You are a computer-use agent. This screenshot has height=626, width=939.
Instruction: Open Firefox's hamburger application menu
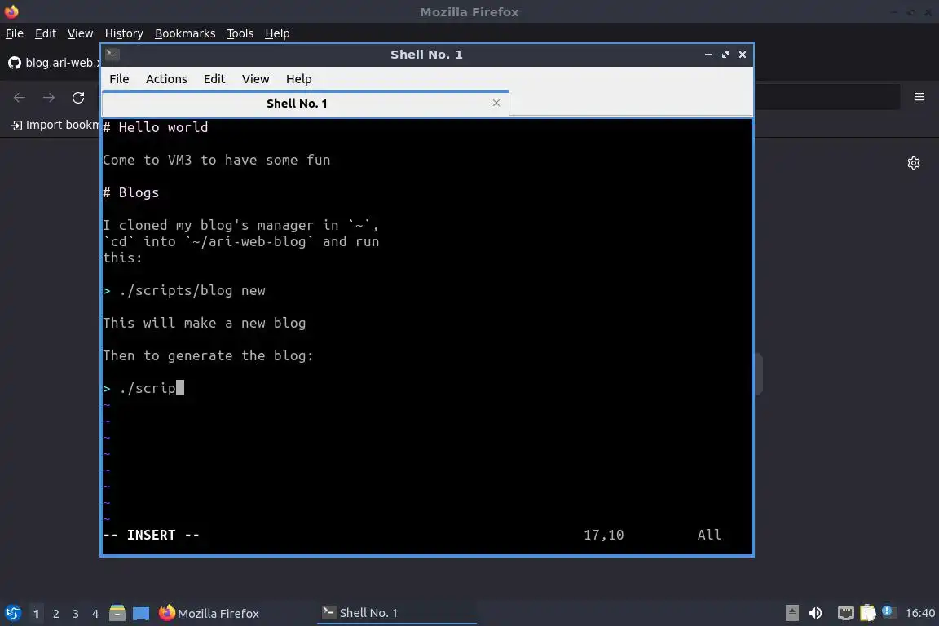point(919,97)
